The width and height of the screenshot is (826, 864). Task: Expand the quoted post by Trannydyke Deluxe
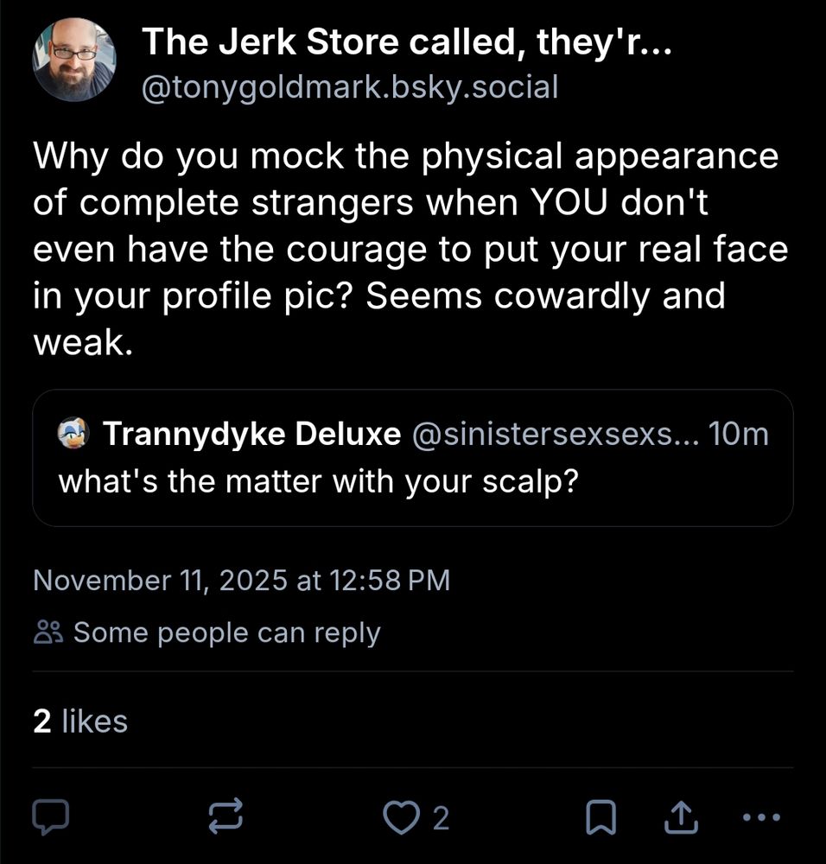click(412, 458)
